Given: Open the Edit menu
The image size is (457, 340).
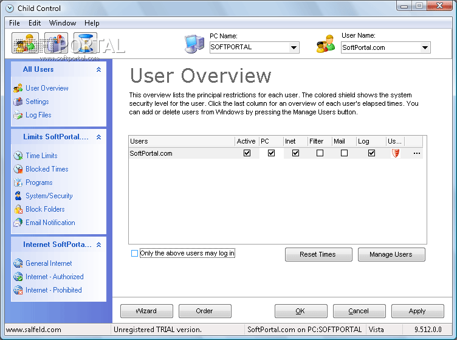Looking at the screenshot, I should pos(35,23).
